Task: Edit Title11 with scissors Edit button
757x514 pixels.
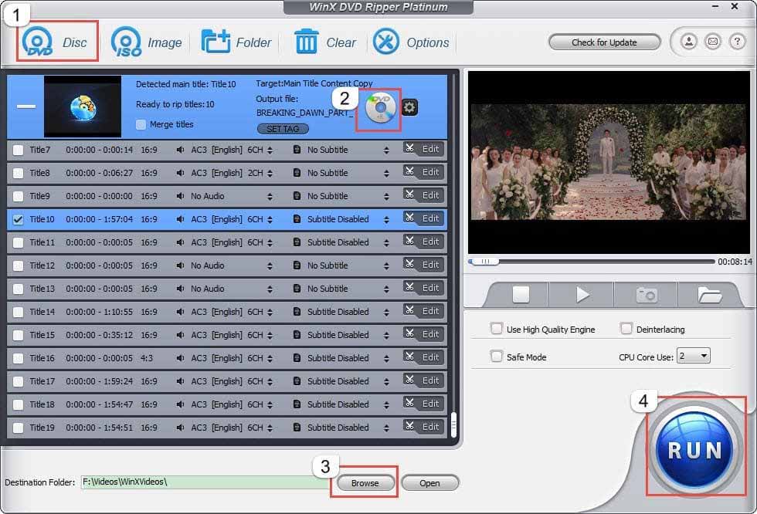Action: [423, 242]
